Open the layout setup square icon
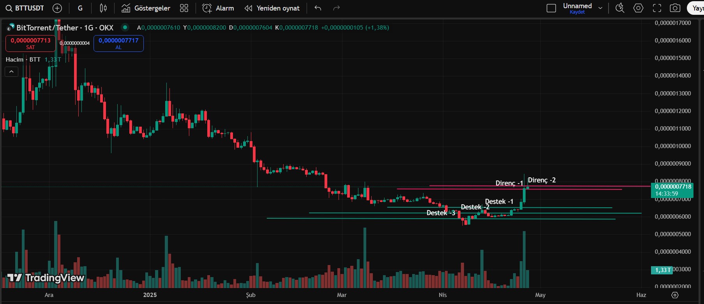This screenshot has width=704, height=304. tap(551, 8)
